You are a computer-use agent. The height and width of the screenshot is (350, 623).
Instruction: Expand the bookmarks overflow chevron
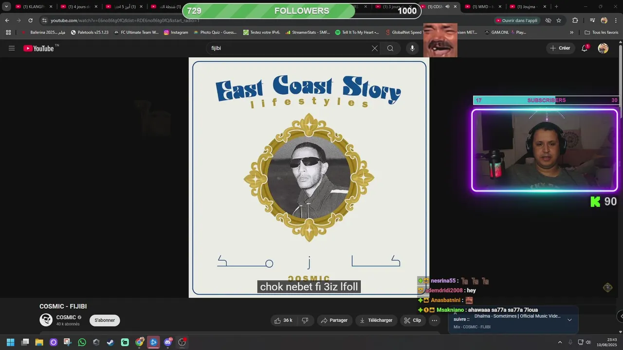pos(571,33)
